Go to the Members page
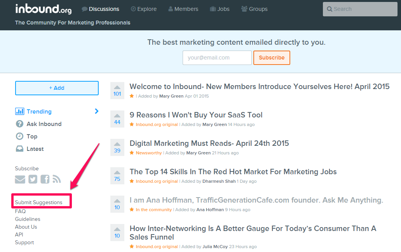The width and height of the screenshot is (401, 252). click(183, 9)
